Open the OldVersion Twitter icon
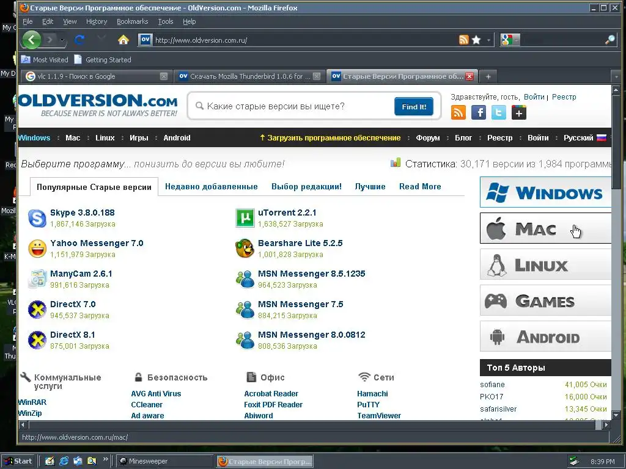 point(498,112)
